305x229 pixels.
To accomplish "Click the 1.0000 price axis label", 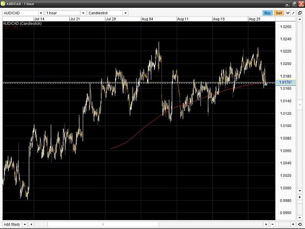I will (286, 188).
